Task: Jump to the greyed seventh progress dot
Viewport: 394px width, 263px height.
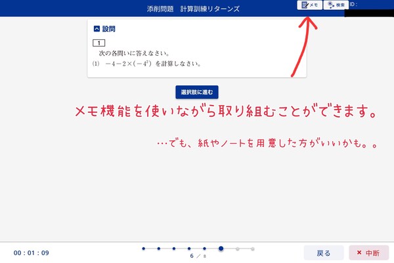Action: [x=237, y=249]
